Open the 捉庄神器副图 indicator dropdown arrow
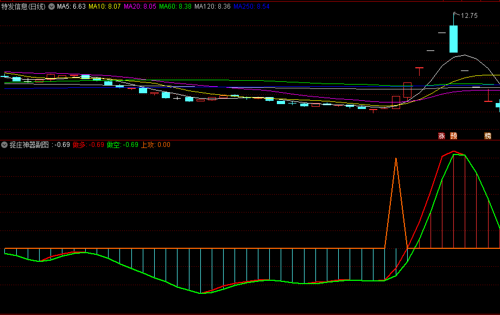Screen dimensions: 500x315 click(x=4, y=145)
